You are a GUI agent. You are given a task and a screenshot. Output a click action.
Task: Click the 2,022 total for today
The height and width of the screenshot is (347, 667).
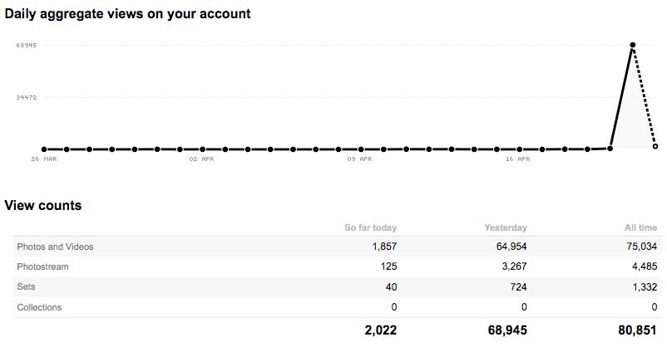pyautogui.click(x=380, y=330)
